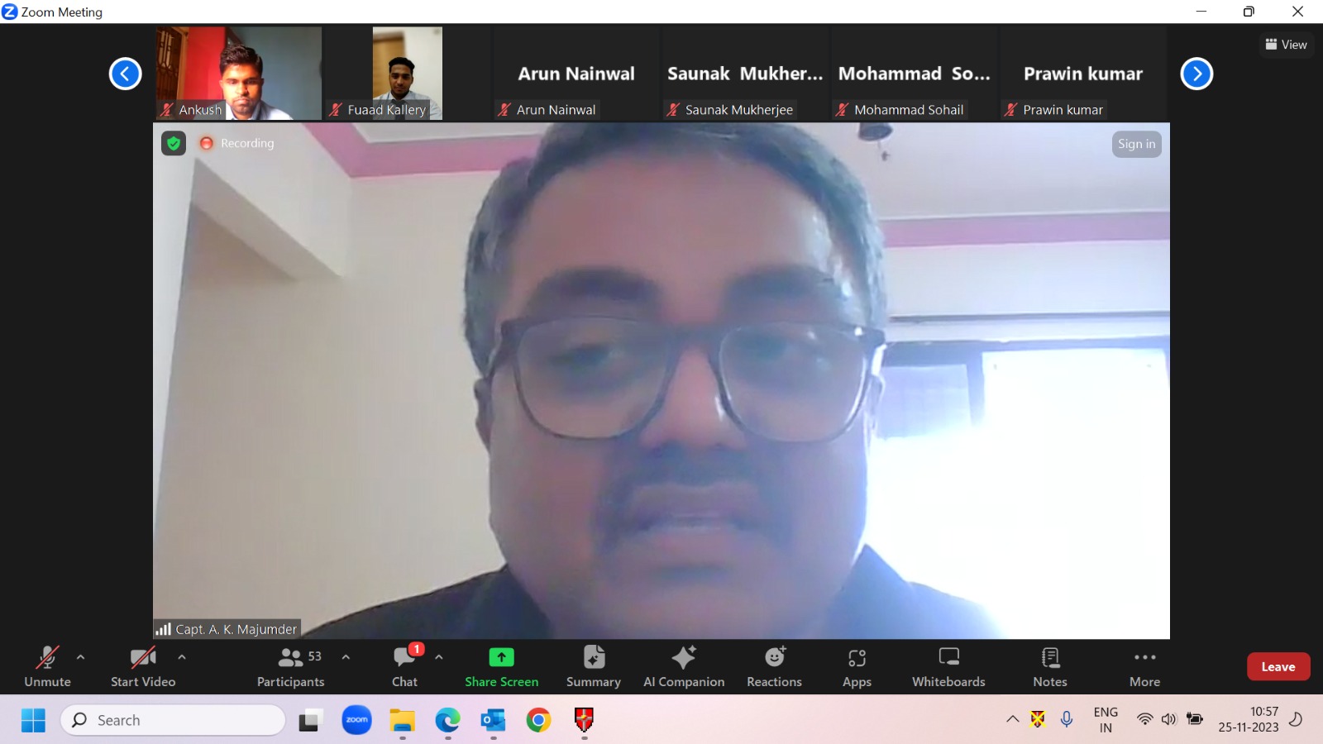Viewport: 1323px width, 744px height.
Task: Open the Participants list
Action: pos(290,666)
